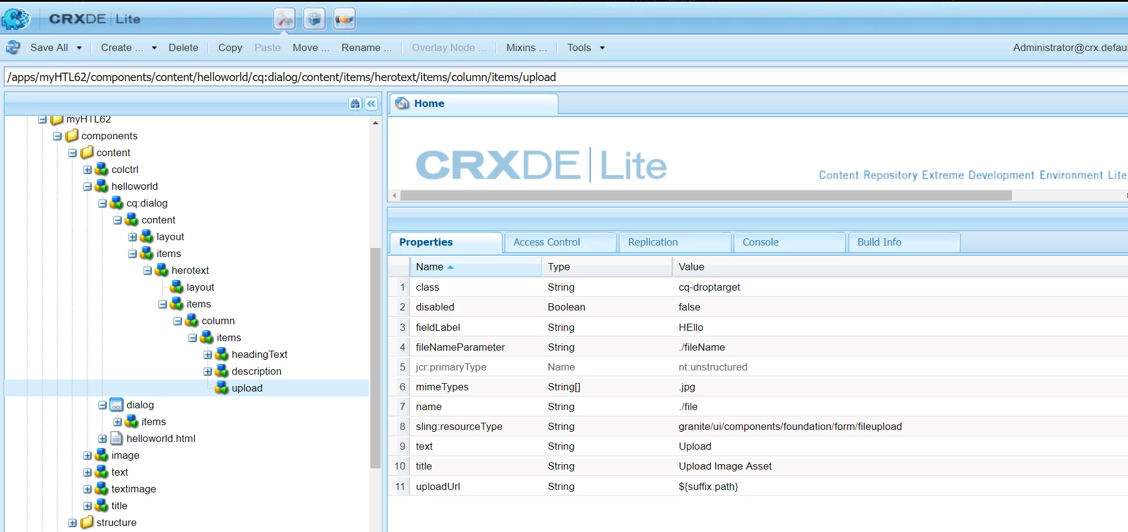Click the Copy toolbar button
This screenshot has height=532, width=1128.
(x=230, y=47)
